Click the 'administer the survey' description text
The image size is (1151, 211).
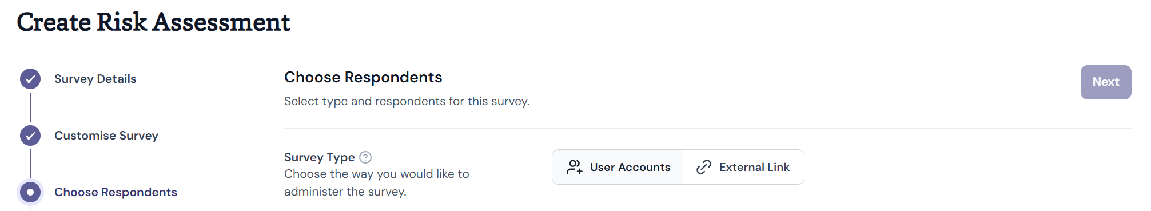point(345,192)
